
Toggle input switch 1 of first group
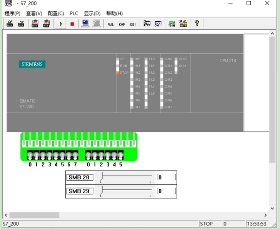(x=36, y=155)
